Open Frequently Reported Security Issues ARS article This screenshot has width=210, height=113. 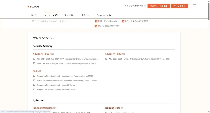pos(65,76)
